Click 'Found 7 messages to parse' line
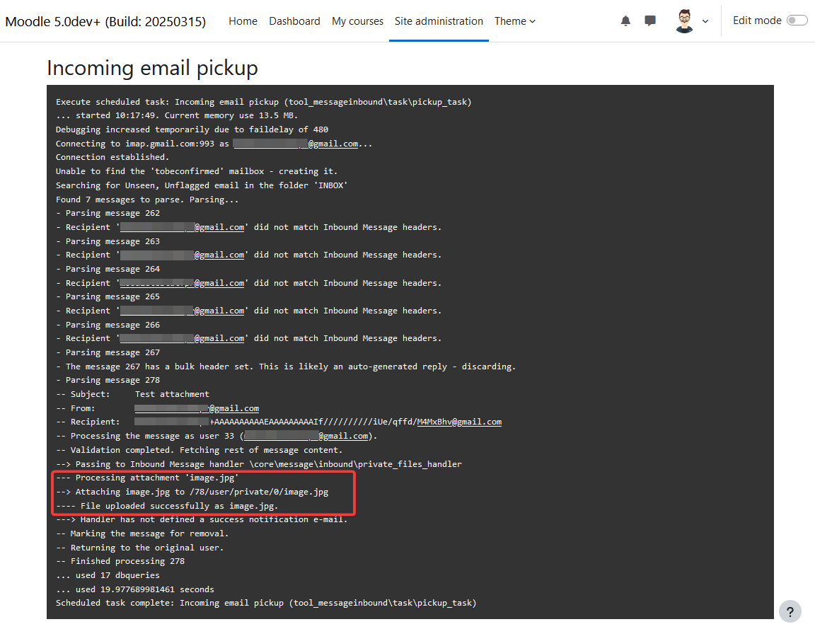The width and height of the screenshot is (815, 629). point(147,199)
